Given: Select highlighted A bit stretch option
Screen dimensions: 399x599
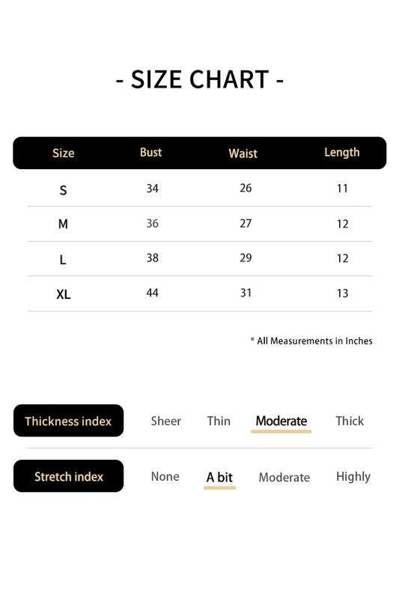Looking at the screenshot, I should [x=219, y=478].
